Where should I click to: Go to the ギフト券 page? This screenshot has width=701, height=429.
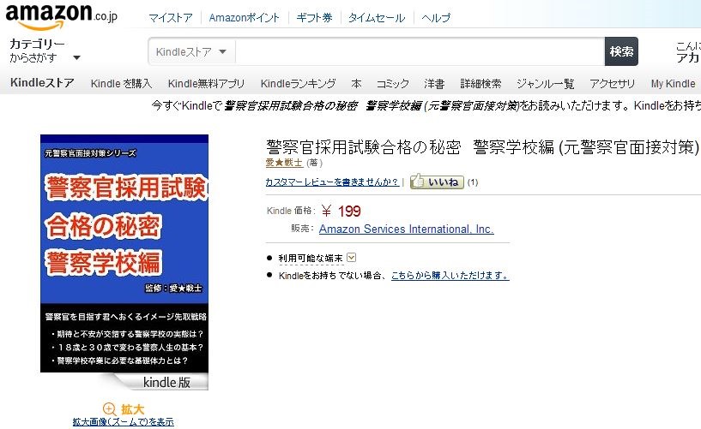[314, 18]
